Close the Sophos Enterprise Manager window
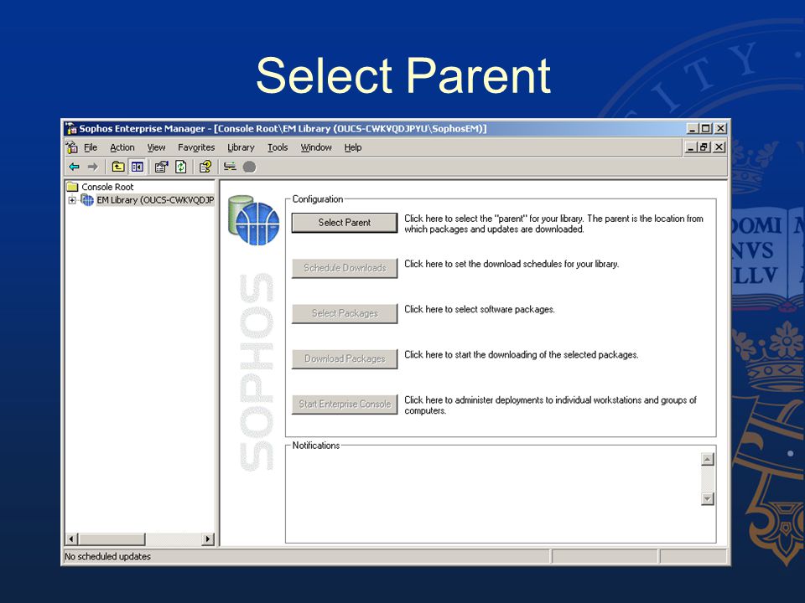This screenshot has width=805, height=603. pos(721,128)
